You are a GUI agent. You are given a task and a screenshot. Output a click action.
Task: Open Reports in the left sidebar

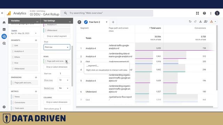pyautogui.click(x=4, y=29)
